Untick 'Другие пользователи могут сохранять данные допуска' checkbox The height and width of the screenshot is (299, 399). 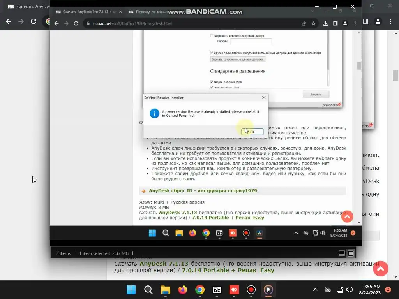coord(212,53)
